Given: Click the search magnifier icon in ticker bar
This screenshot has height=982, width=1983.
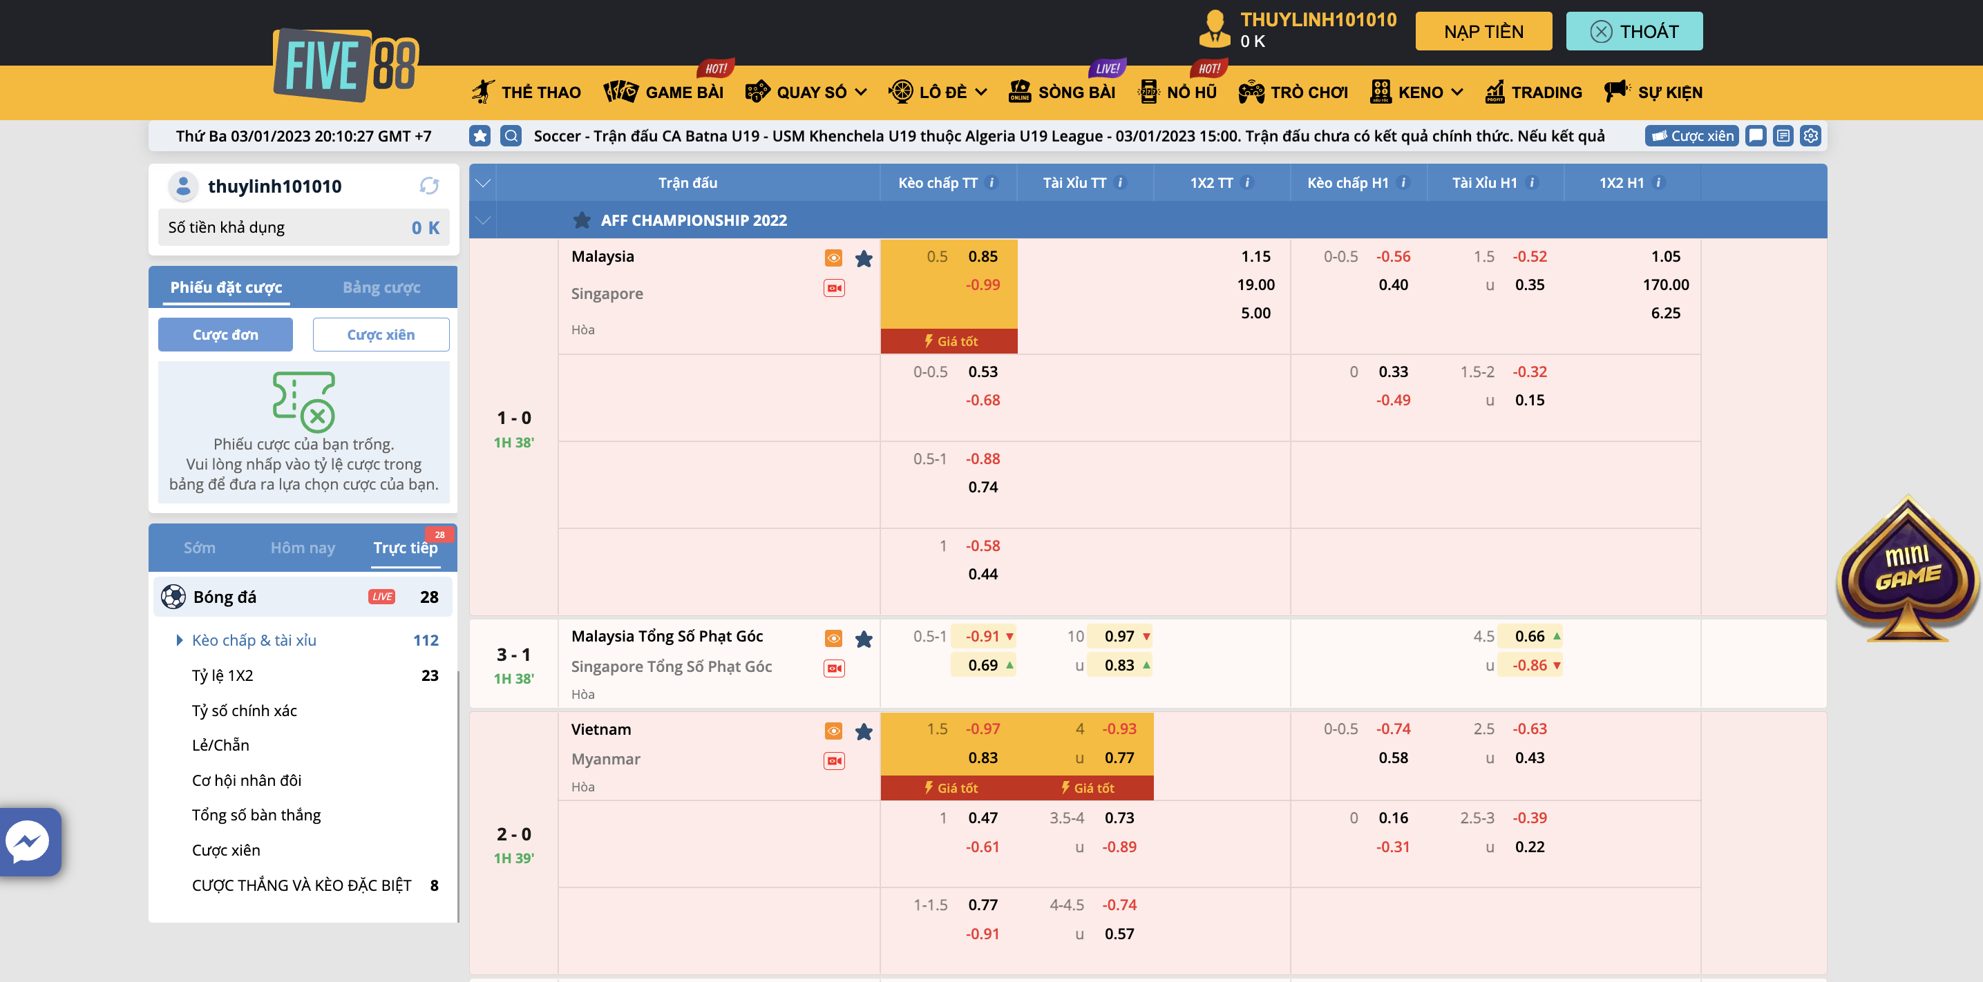Looking at the screenshot, I should (x=511, y=136).
